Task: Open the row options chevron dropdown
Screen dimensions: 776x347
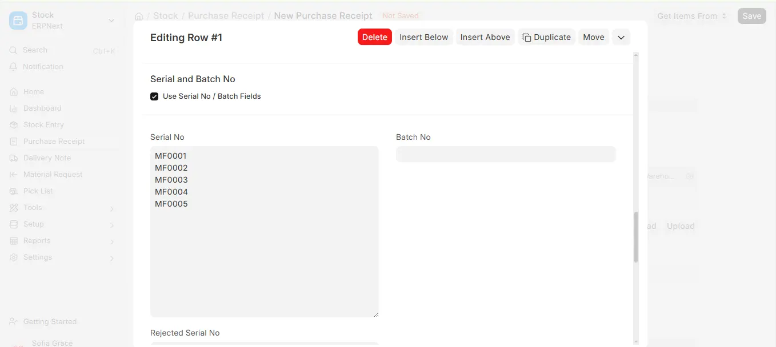Action: click(621, 37)
